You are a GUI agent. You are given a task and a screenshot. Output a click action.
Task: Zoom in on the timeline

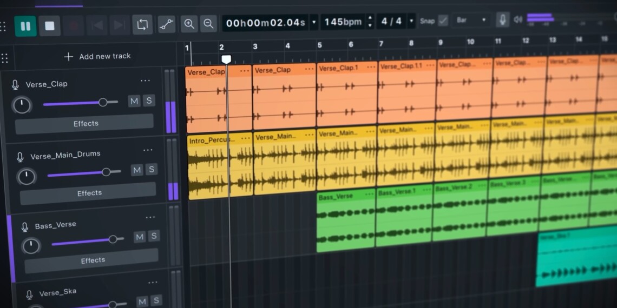(x=189, y=24)
